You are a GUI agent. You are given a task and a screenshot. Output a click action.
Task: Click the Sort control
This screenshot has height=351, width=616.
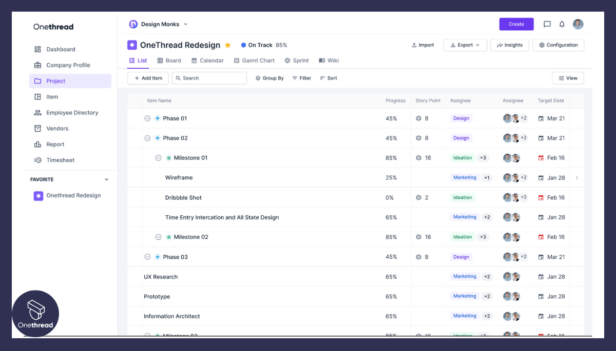(328, 78)
